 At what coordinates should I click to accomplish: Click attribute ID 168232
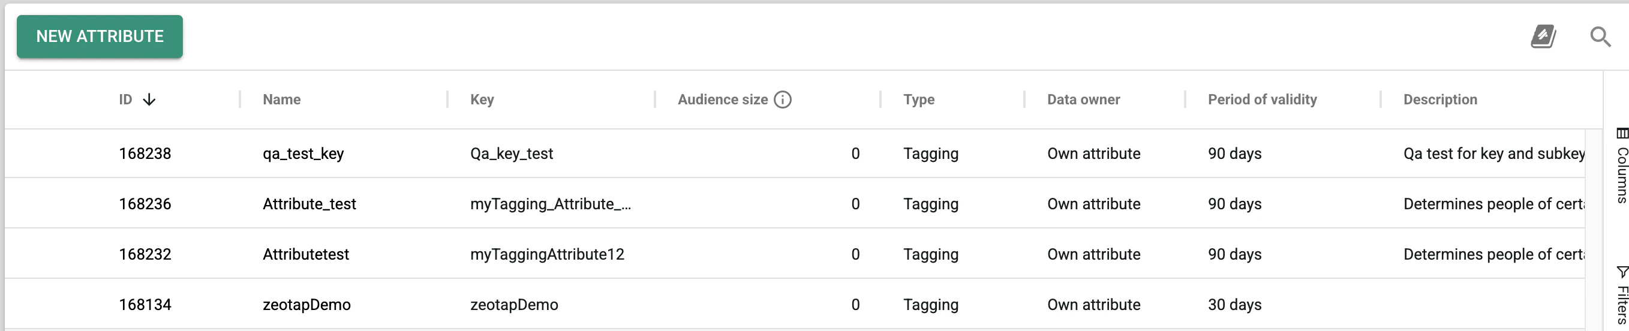click(145, 254)
